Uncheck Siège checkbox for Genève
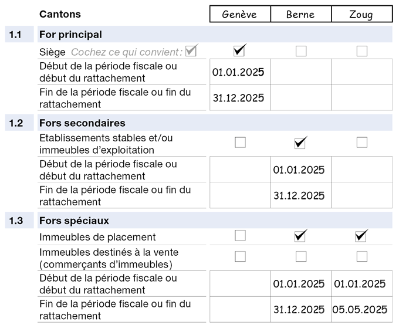 pyautogui.click(x=239, y=51)
